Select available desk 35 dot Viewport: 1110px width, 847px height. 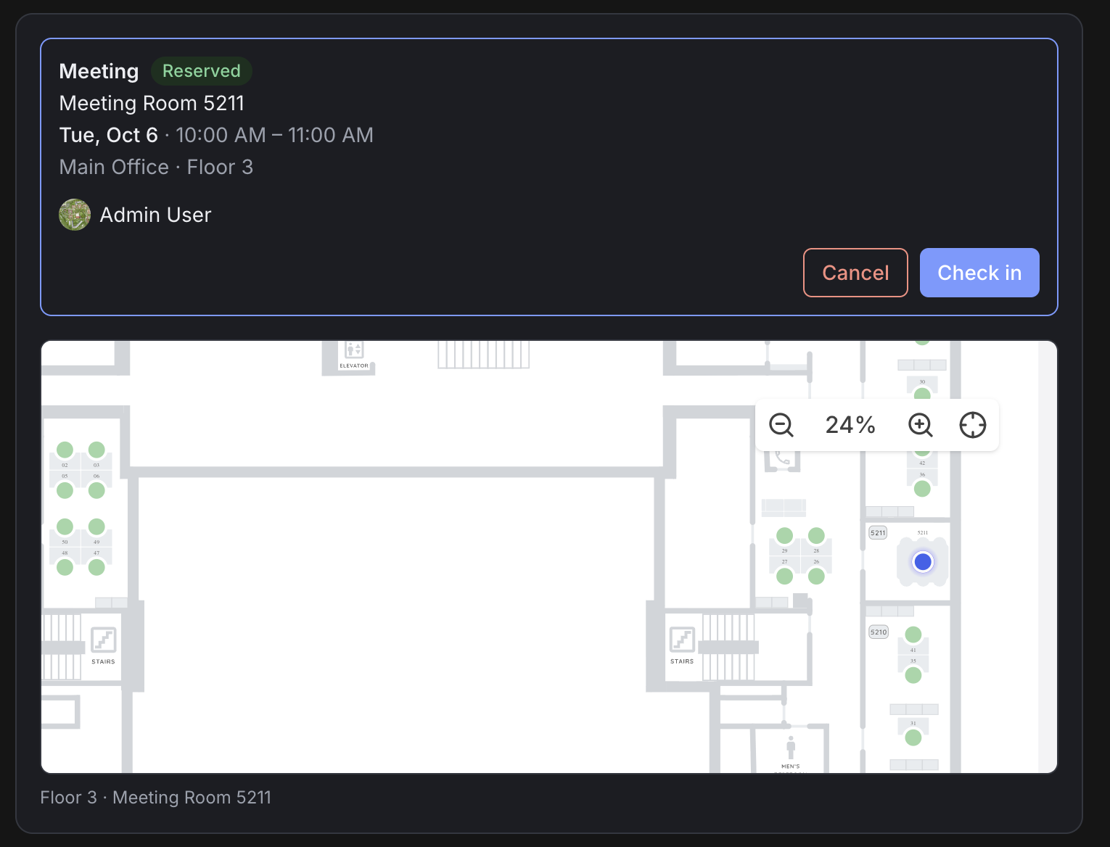913,675
